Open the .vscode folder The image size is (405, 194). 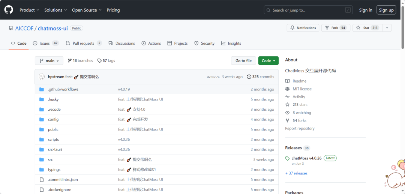coord(54,110)
